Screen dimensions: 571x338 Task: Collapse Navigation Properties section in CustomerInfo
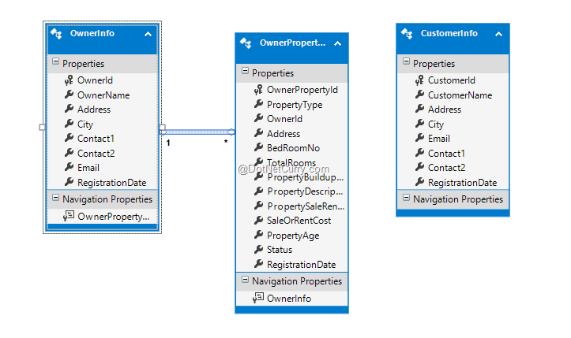[x=406, y=199]
